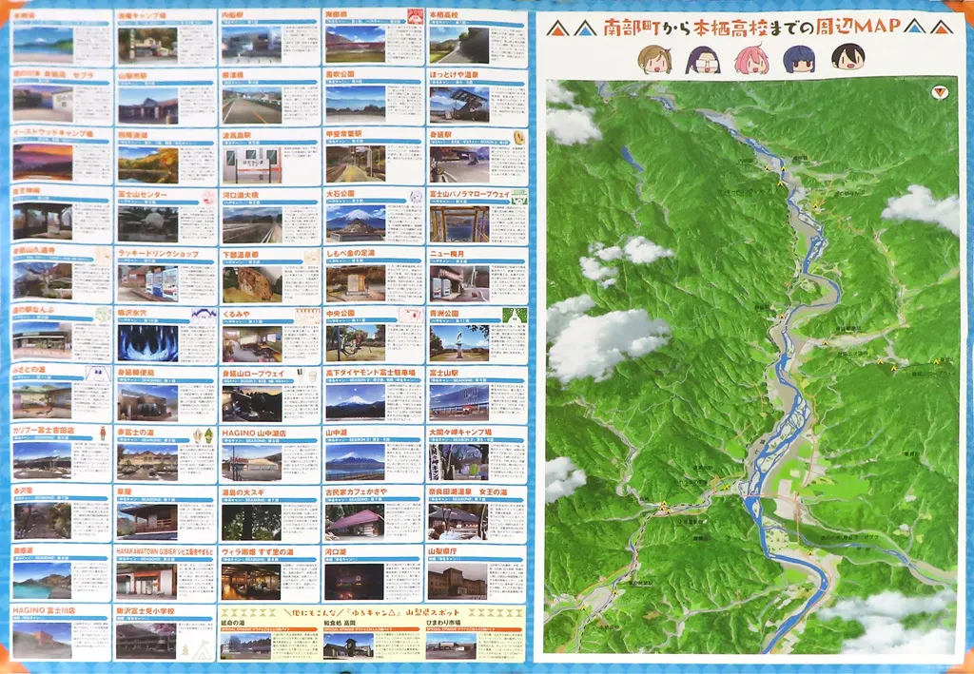Open the ラッキードリンクショップ vending machine photo
The height and width of the screenshot is (674, 974).
click(x=147, y=283)
